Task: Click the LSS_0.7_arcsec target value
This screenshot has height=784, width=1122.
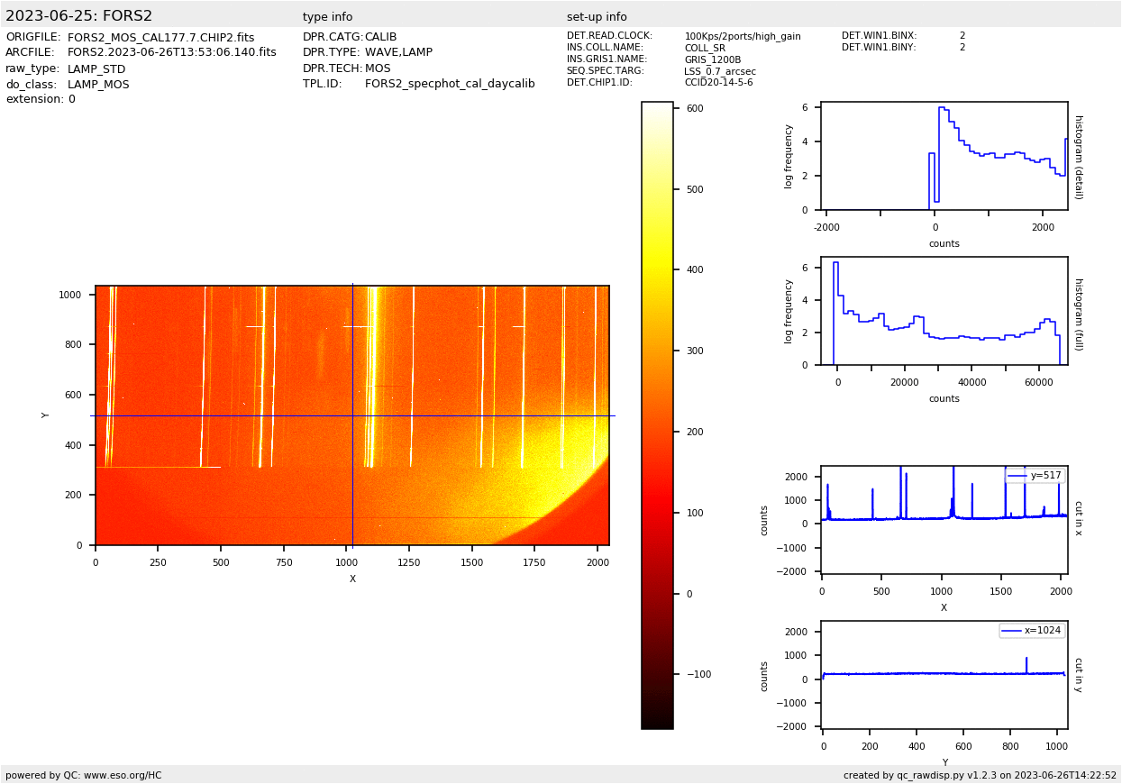Action: [719, 71]
